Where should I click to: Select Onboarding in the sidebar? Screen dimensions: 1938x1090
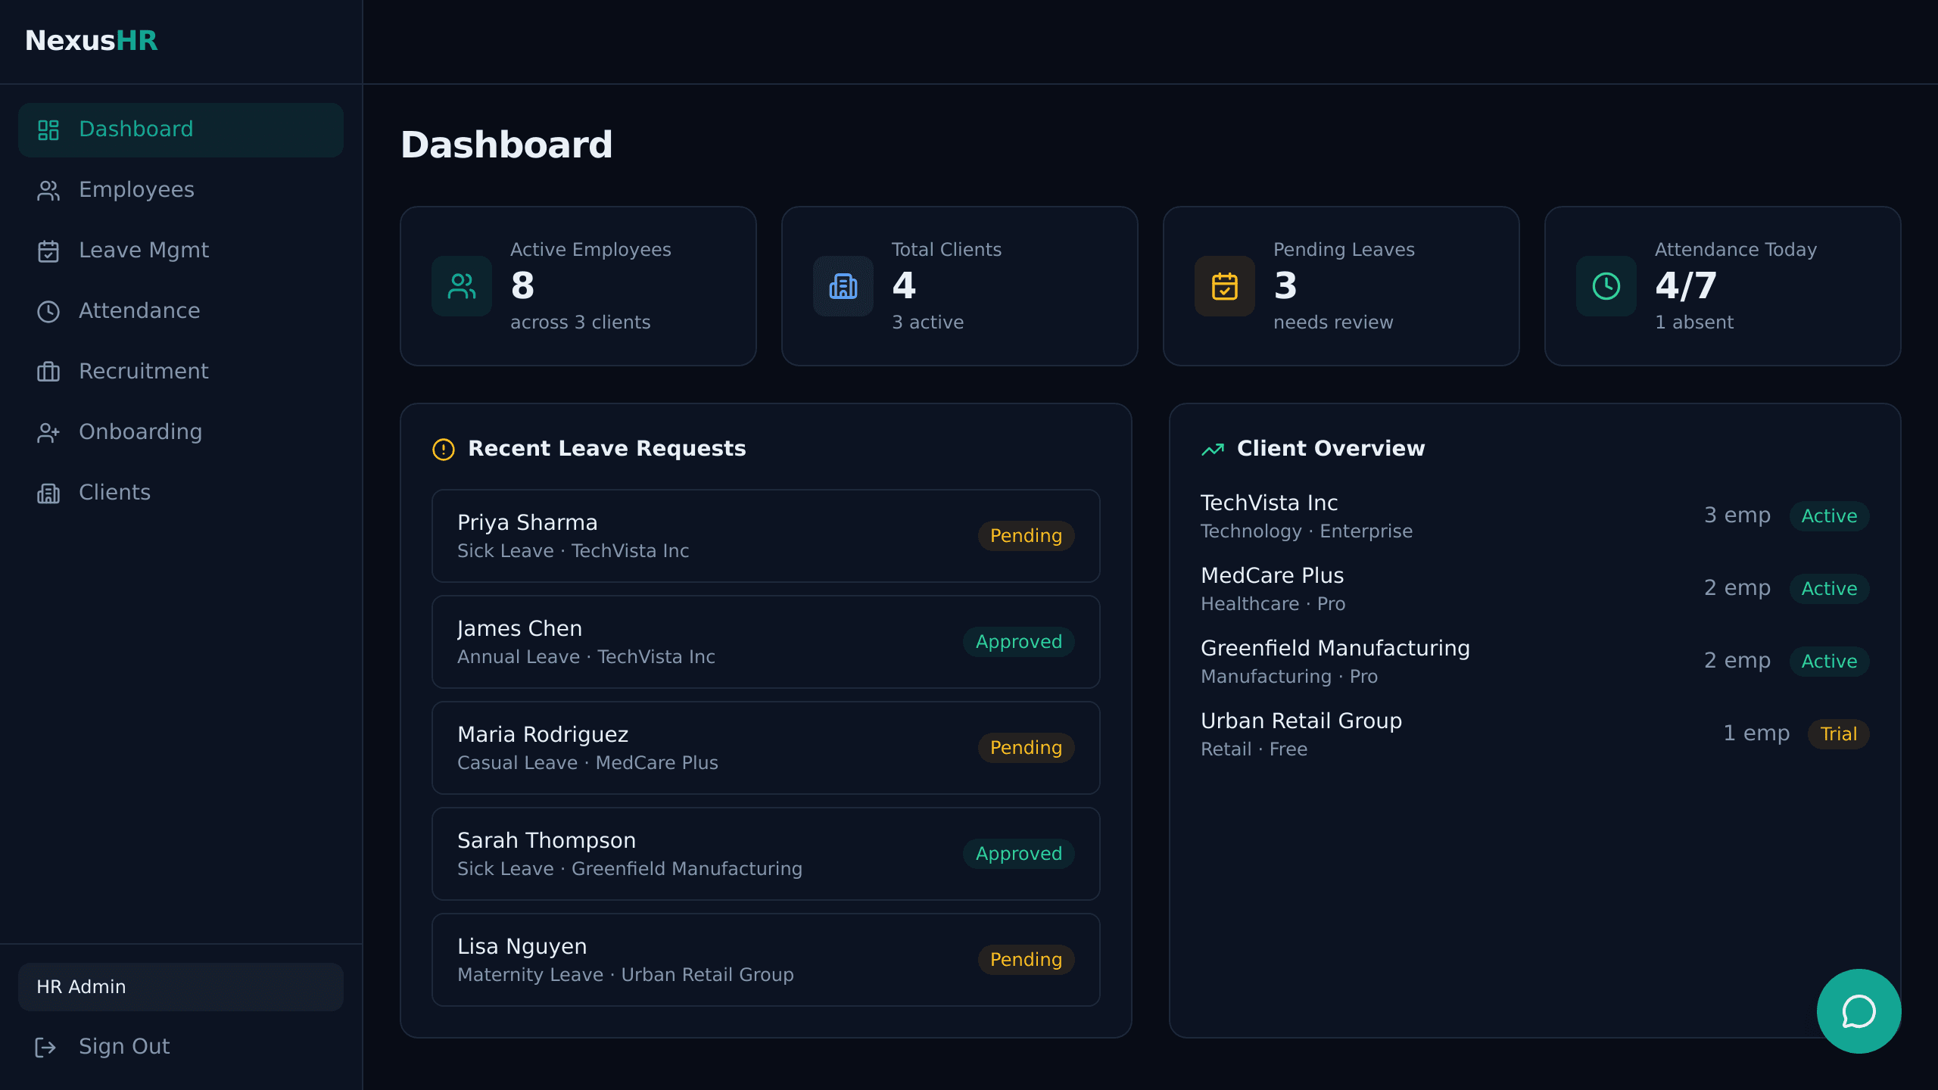[181, 433]
